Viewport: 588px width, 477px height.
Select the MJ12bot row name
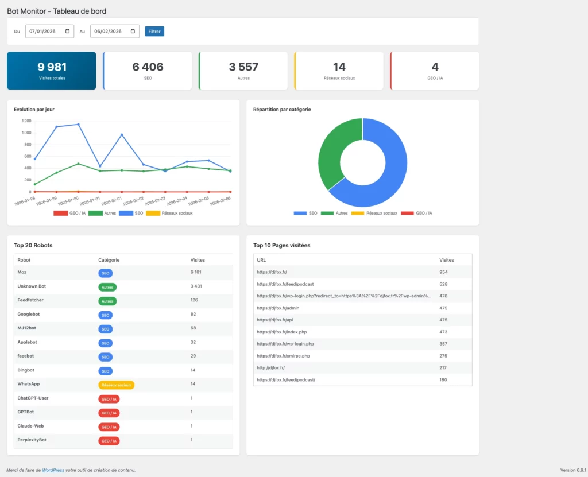(x=26, y=328)
